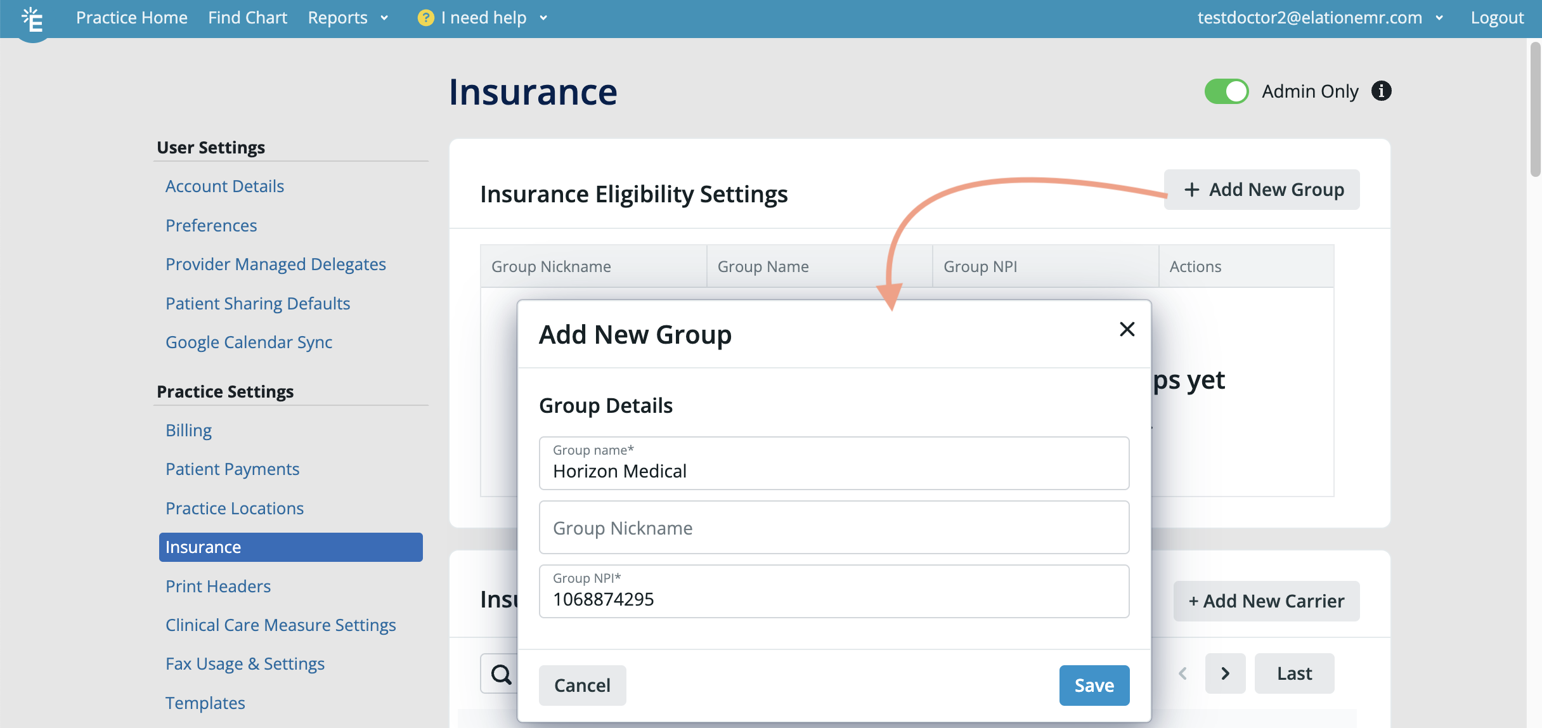Click the yellow help question mark icon

pos(425,18)
